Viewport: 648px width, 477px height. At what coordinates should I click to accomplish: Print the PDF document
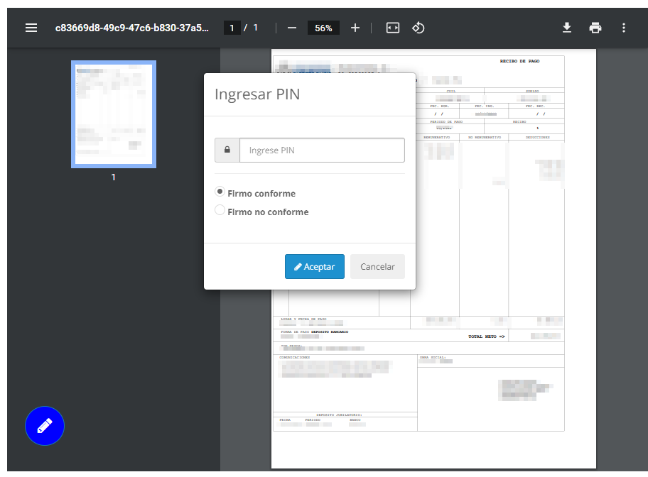(x=595, y=28)
